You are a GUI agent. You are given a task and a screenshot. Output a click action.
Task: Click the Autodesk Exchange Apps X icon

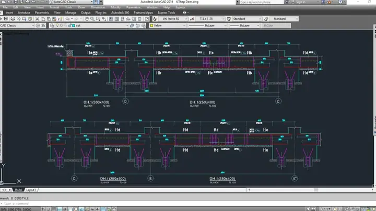323,2
